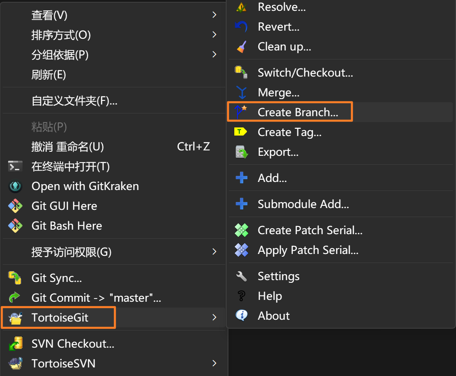Expand the 授予访问权限(G) submenu arrow
Screen dimensions: 456x376
(x=214, y=252)
